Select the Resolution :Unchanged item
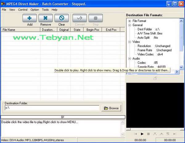The height and width of the screenshot is (143, 185). (x=154, y=46)
